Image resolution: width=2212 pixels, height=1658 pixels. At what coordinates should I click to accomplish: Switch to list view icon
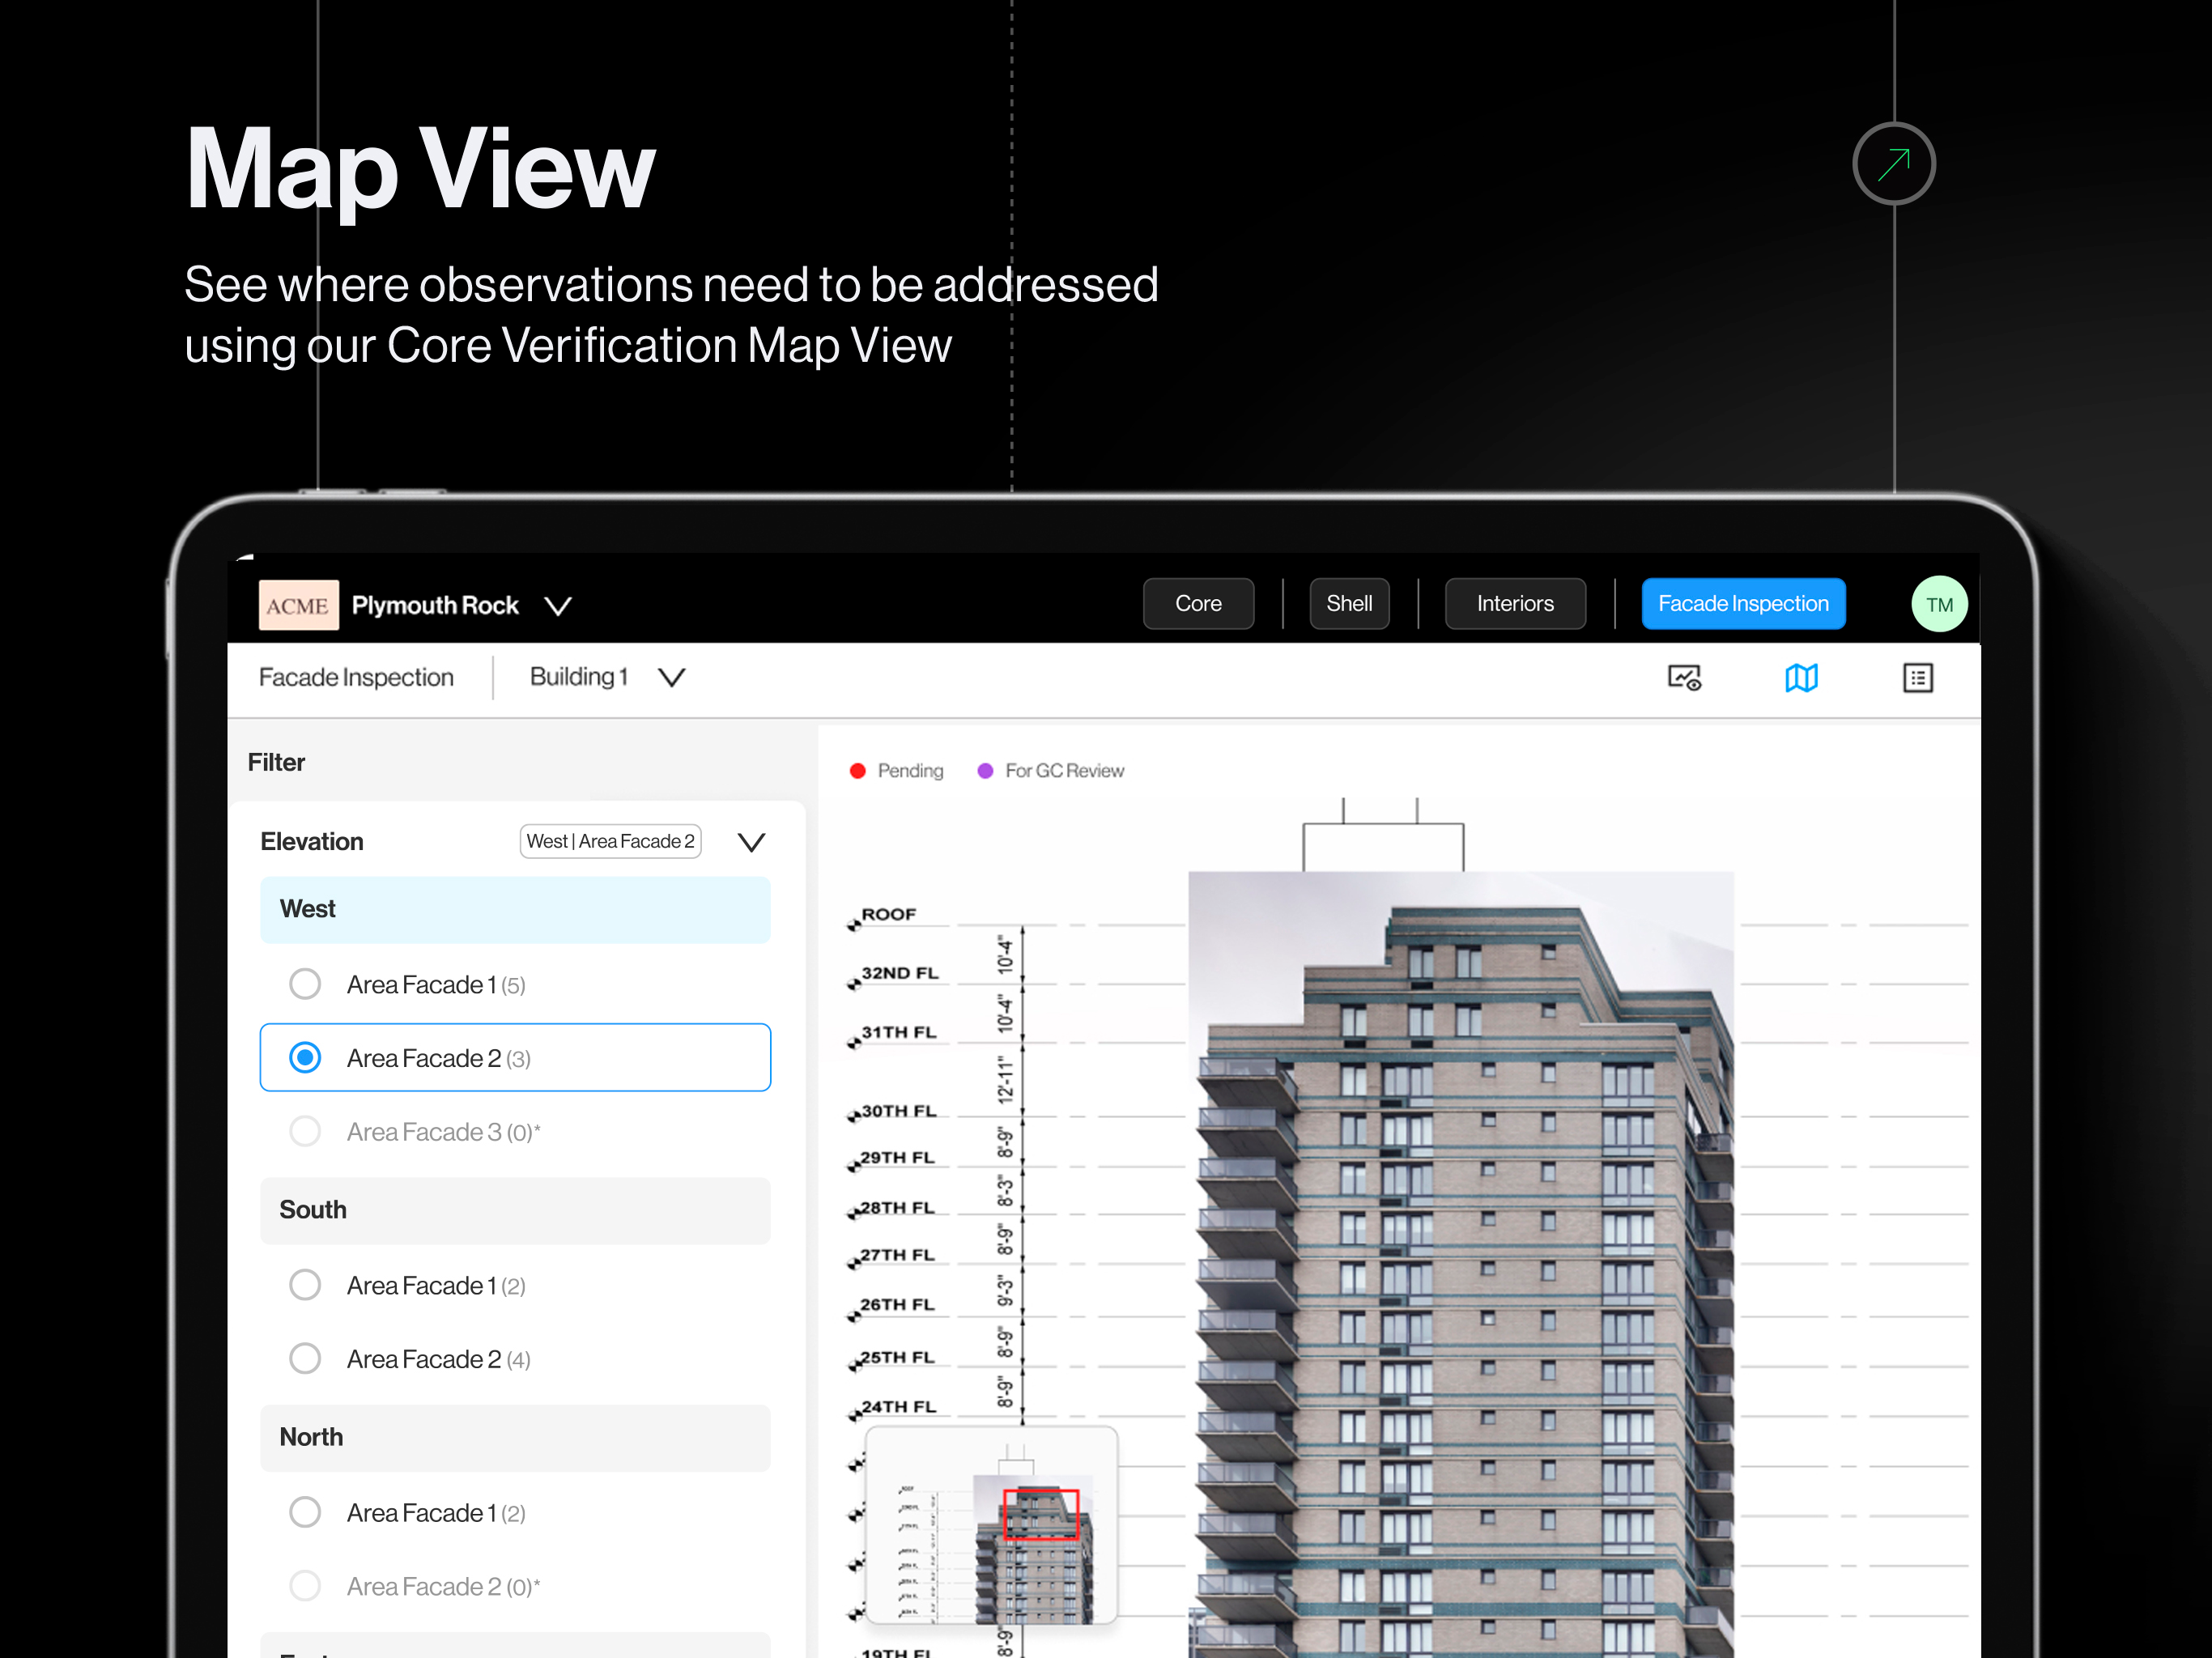tap(1917, 678)
